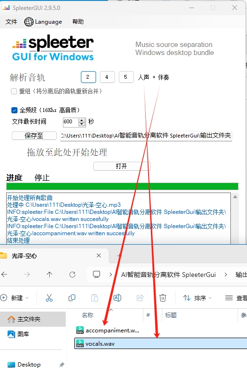Screen dimensions: 247x368
Task: Click the This PC monitor icon in address bar
Action: [x=97, y=275]
